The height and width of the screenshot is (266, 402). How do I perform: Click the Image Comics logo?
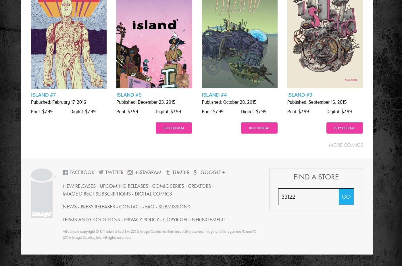(x=42, y=193)
